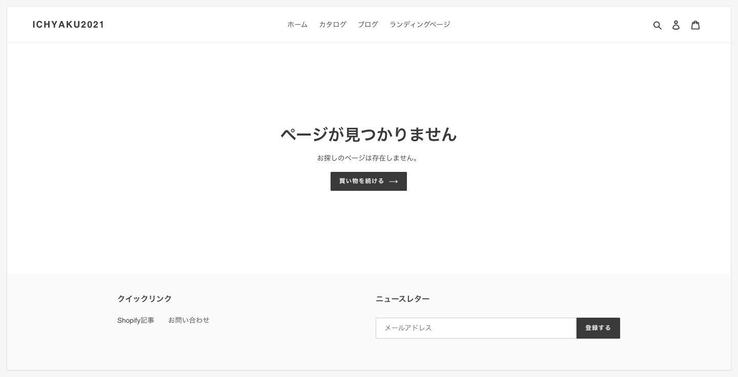The width and height of the screenshot is (738, 377).
Task: Go to ICHYAKU2021 store logo
Action: click(x=69, y=25)
